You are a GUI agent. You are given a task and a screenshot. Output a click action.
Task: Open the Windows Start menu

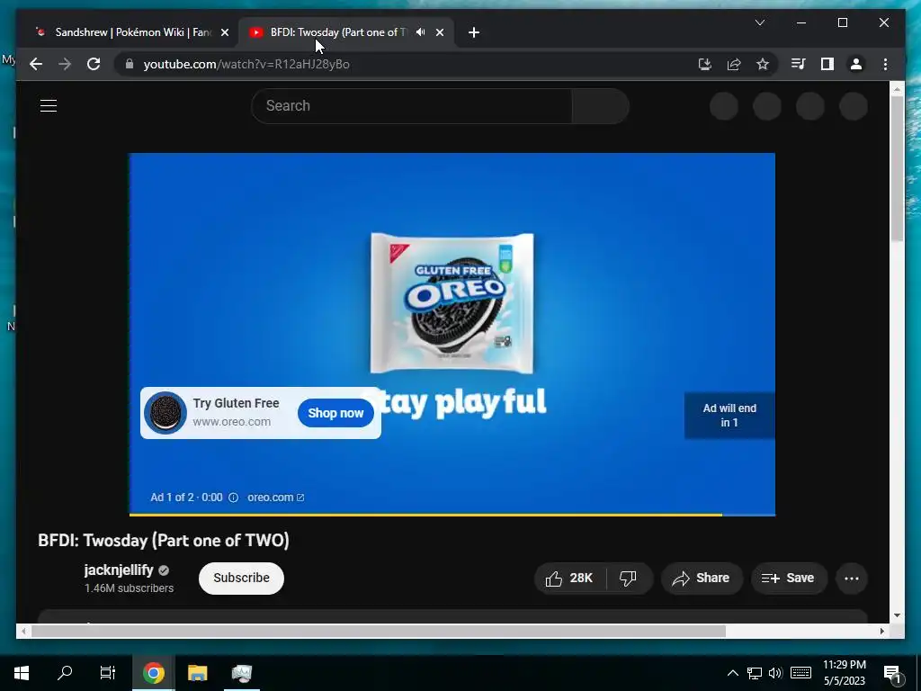coord(22,673)
